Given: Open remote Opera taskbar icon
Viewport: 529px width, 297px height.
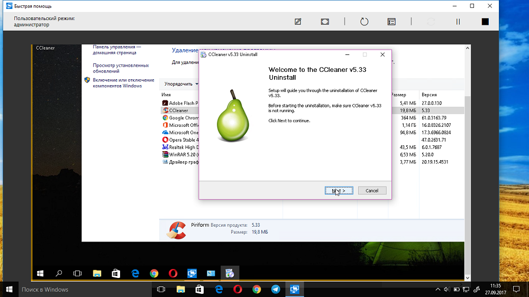Looking at the screenshot, I should 173,273.
